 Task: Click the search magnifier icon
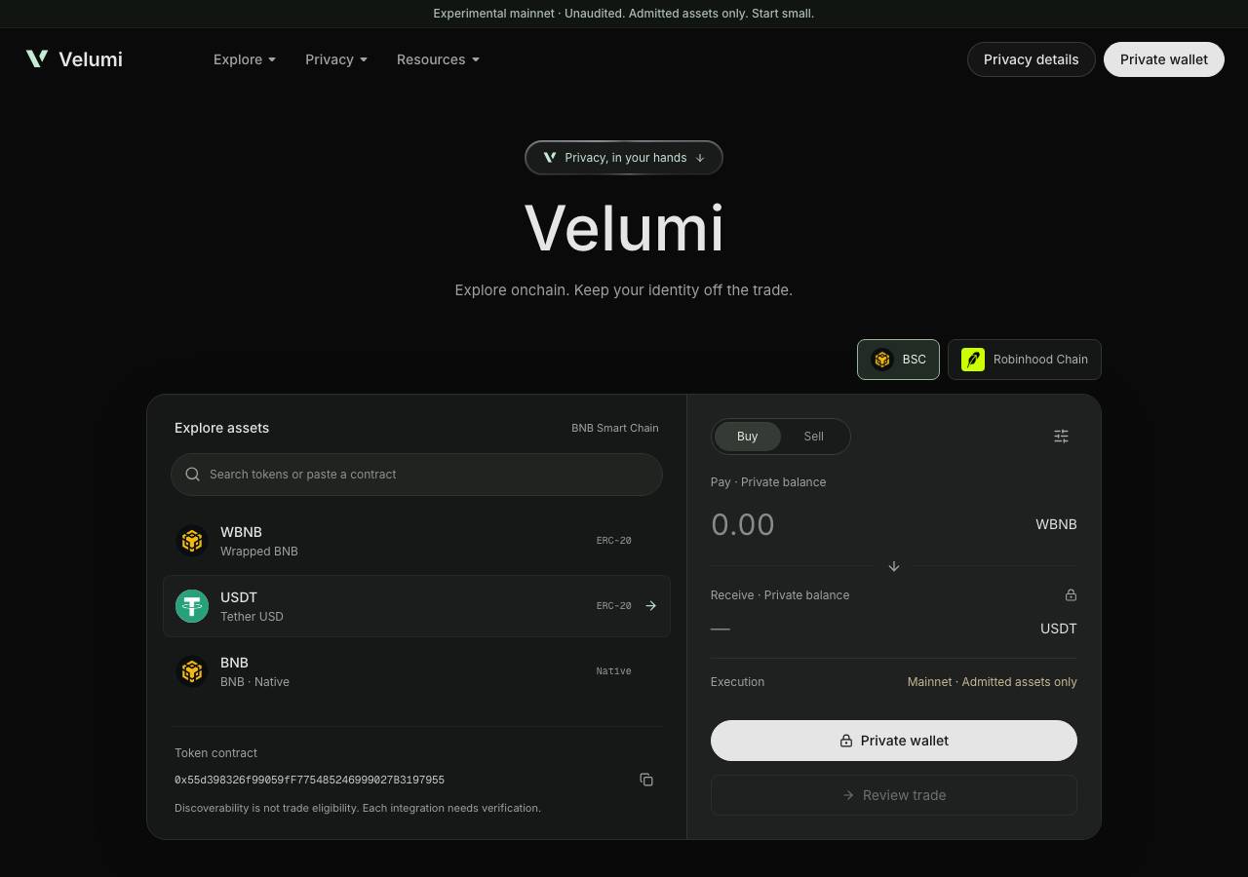[x=193, y=475]
